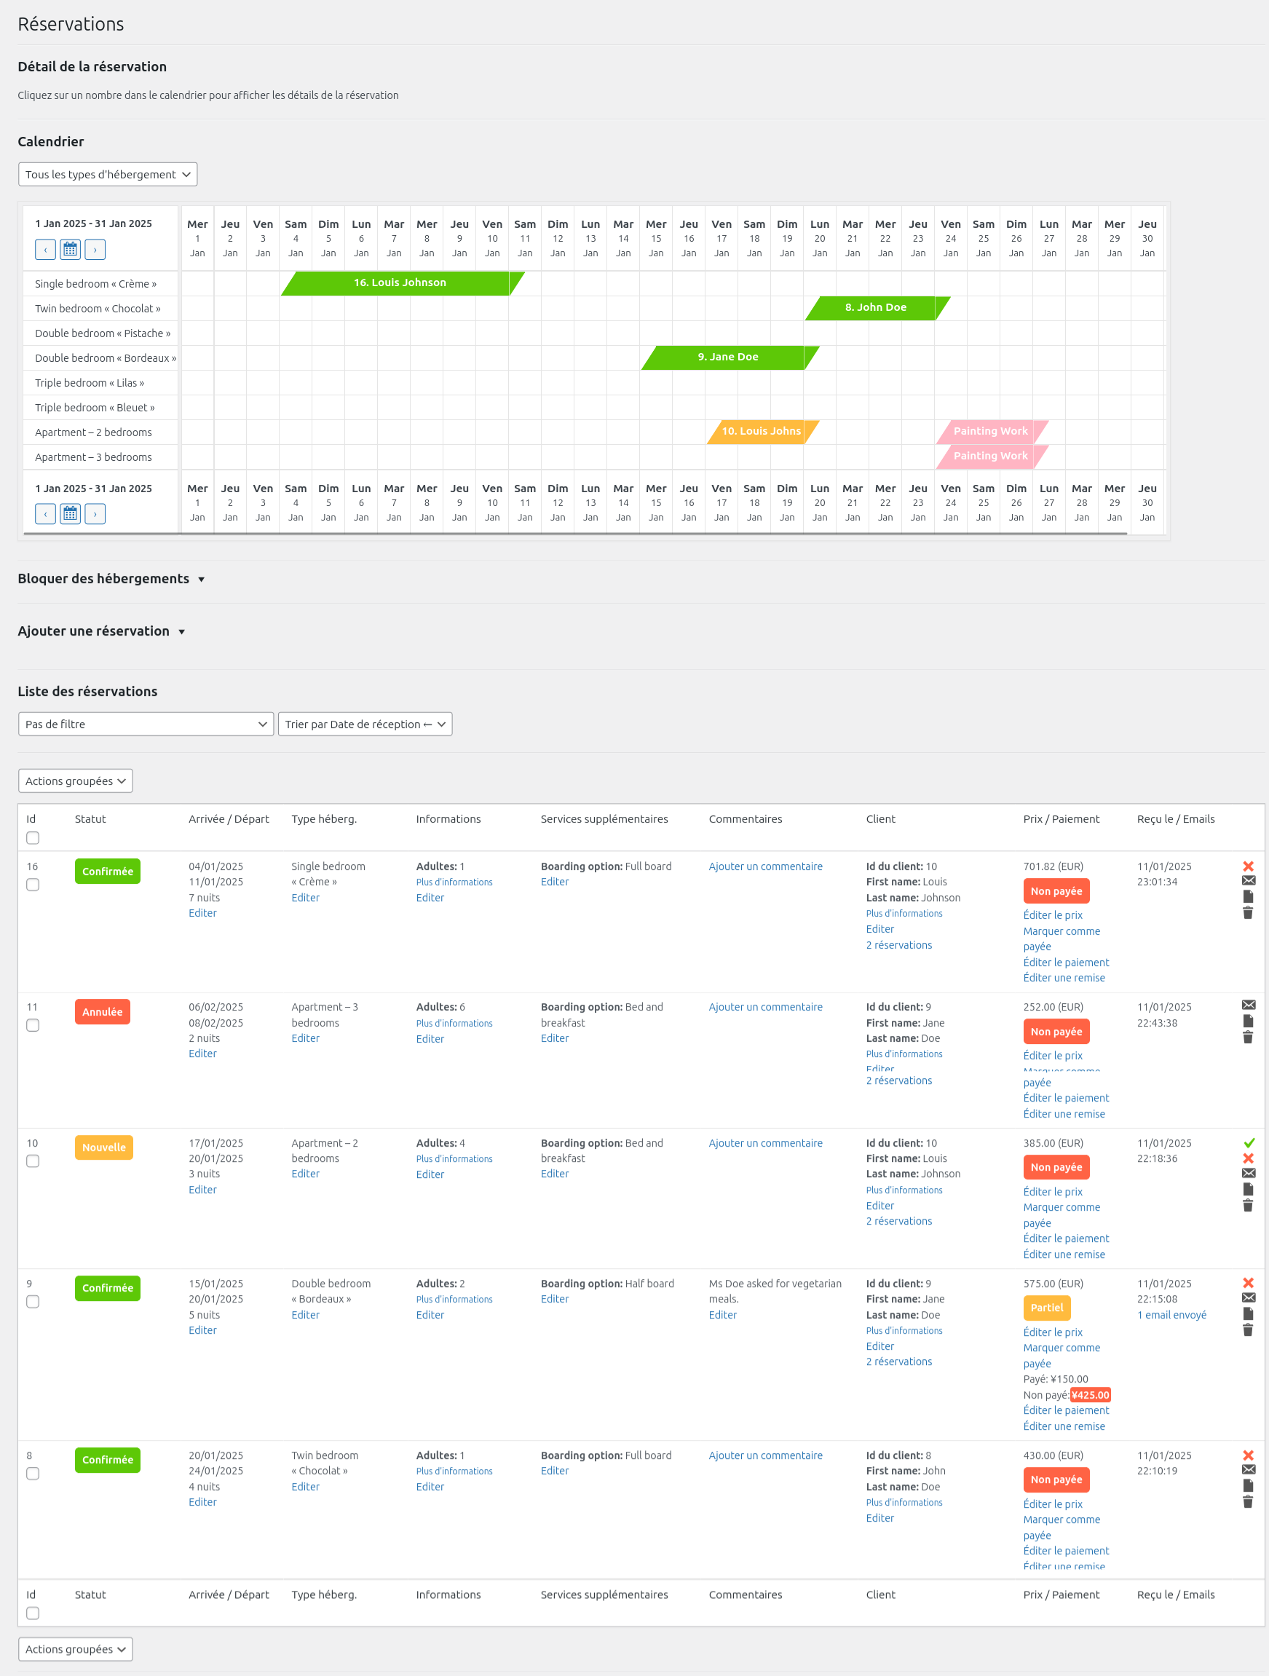Open the accommodation type filter dropdown
Screen dimensions: 1269x1676
click(x=107, y=174)
